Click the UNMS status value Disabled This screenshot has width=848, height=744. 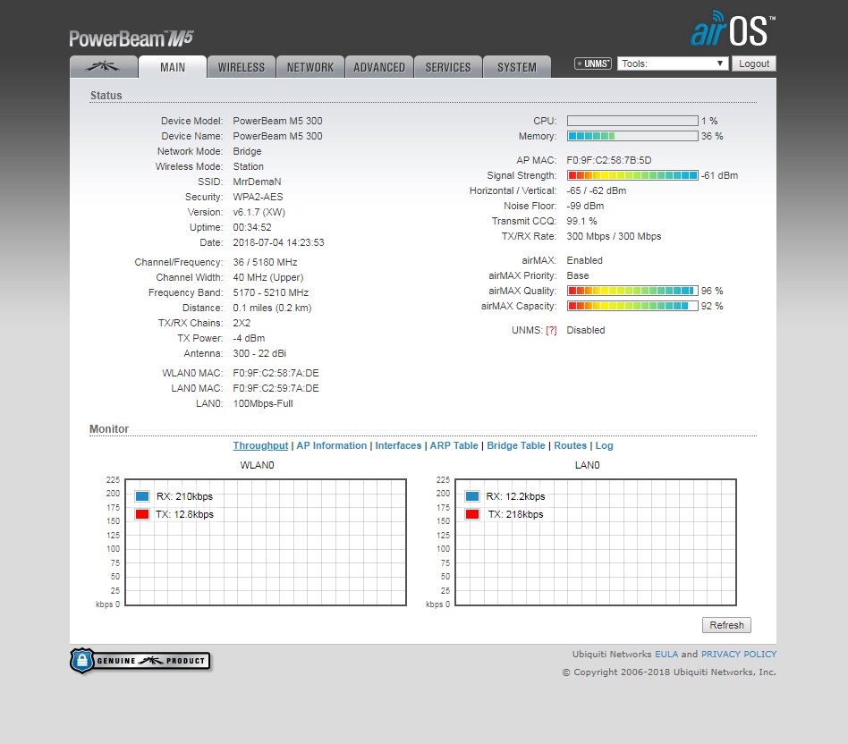[586, 330]
